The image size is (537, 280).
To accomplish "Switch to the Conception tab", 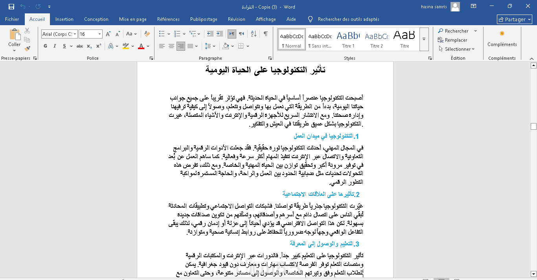I will click(x=96, y=19).
